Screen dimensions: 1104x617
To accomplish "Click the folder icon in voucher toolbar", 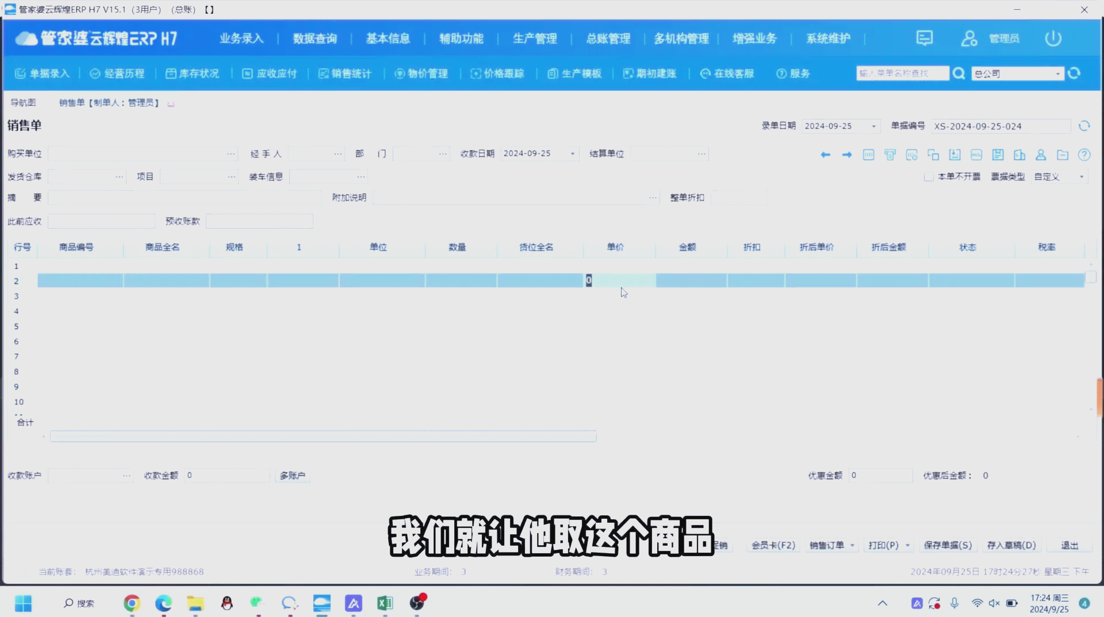I will 1063,155.
